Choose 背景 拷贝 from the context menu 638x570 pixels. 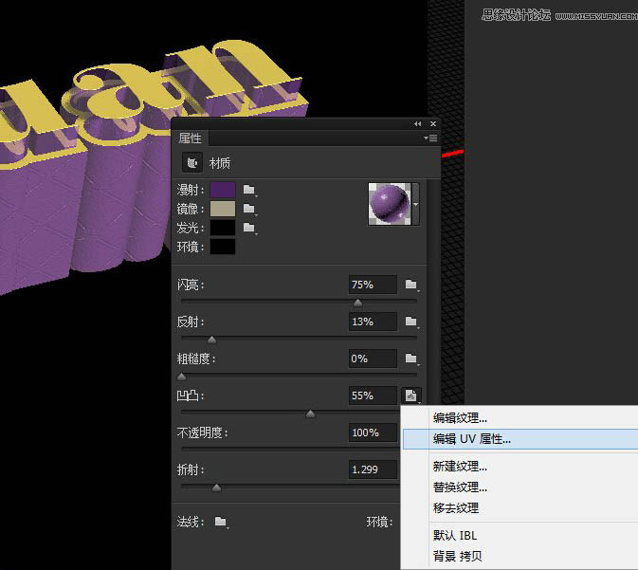520,556
